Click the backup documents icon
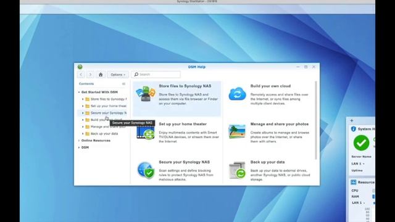The height and width of the screenshot is (222, 395). (x=237, y=170)
